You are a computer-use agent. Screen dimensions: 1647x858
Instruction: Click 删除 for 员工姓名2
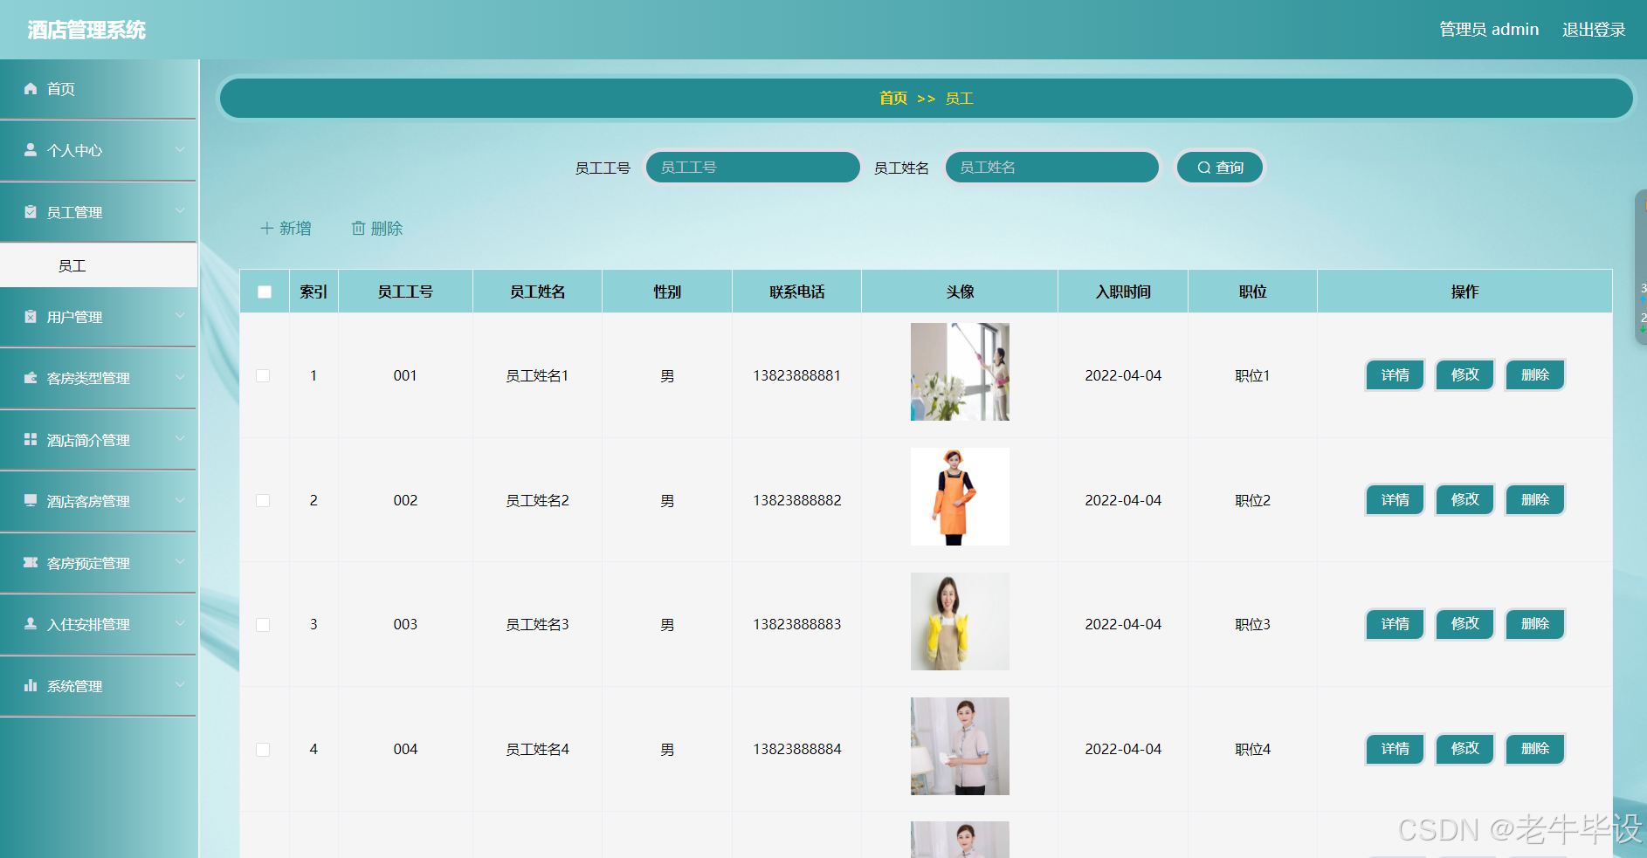coord(1534,499)
